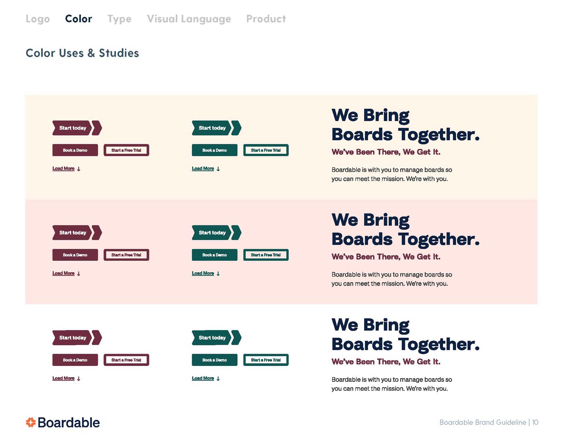Click maroon Start a Free Trial on white section
Viewport: 563px width, 435px height.
(x=126, y=360)
